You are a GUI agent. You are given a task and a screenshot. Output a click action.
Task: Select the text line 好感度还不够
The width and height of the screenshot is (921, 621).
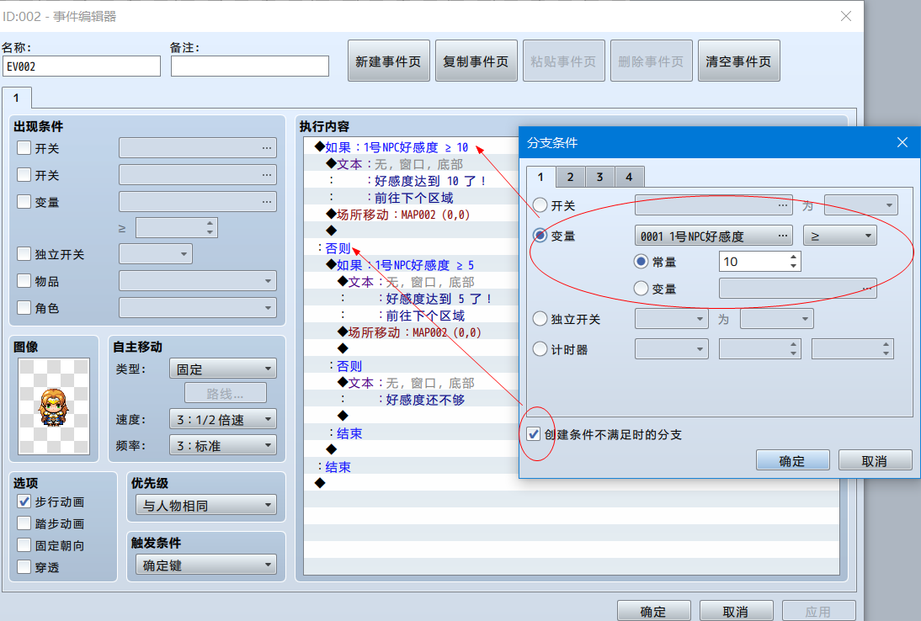425,400
